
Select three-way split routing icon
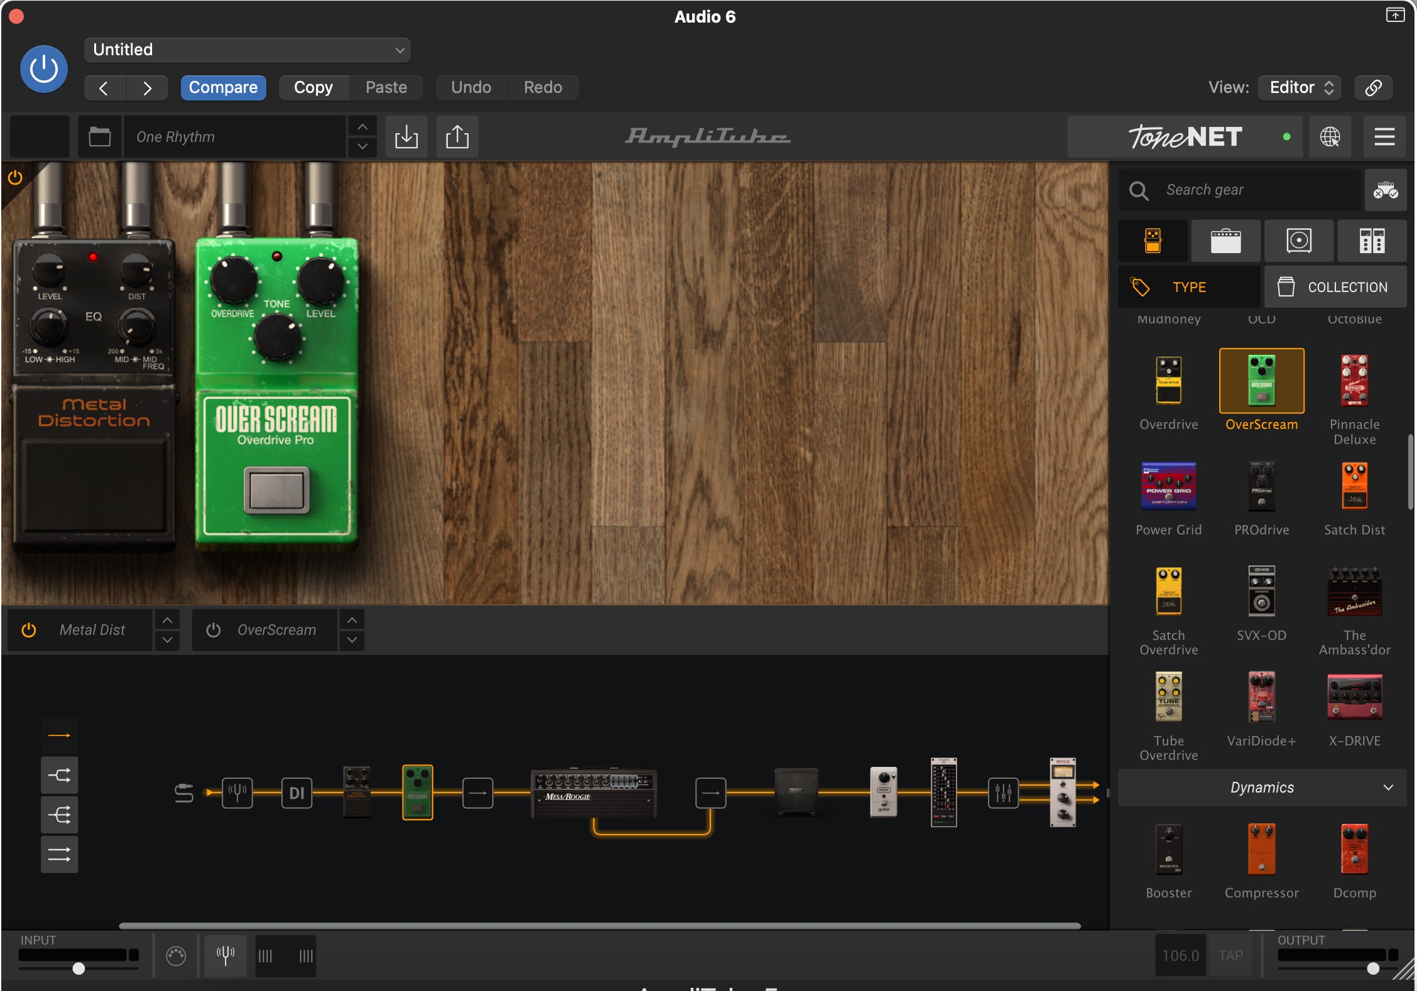pos(60,815)
